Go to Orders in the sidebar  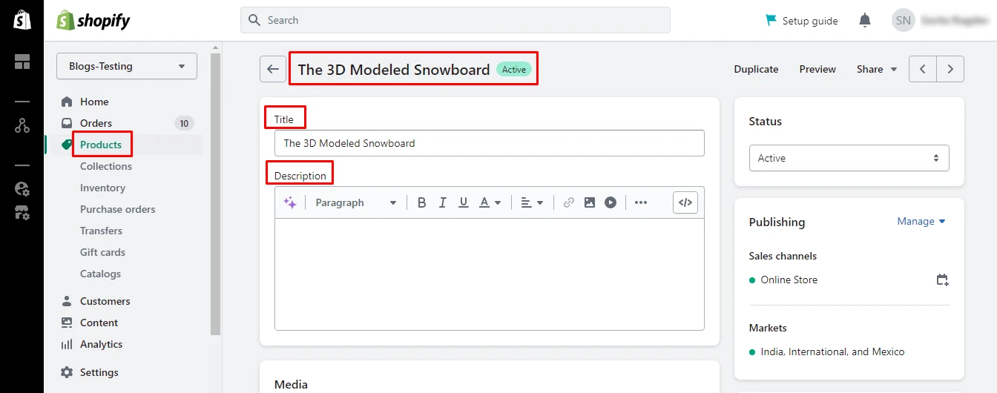click(x=96, y=123)
